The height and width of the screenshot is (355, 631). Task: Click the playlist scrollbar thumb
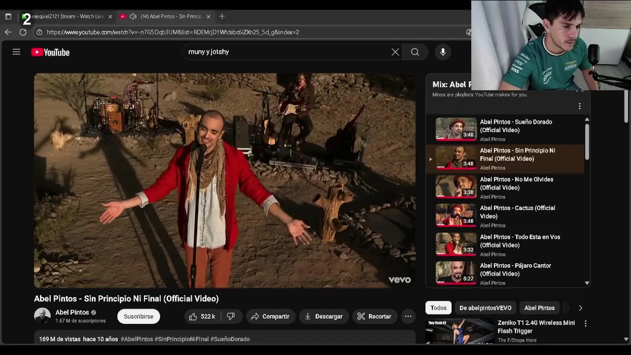(587, 142)
